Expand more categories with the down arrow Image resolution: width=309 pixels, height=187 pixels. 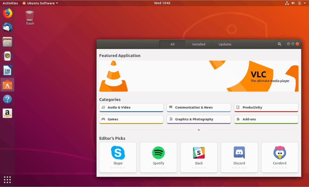(x=199, y=130)
